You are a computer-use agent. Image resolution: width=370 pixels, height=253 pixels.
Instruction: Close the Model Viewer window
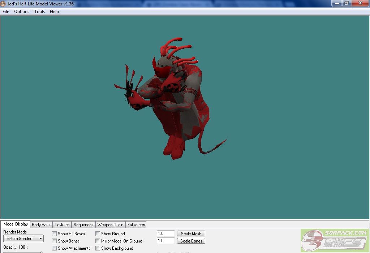point(360,3)
